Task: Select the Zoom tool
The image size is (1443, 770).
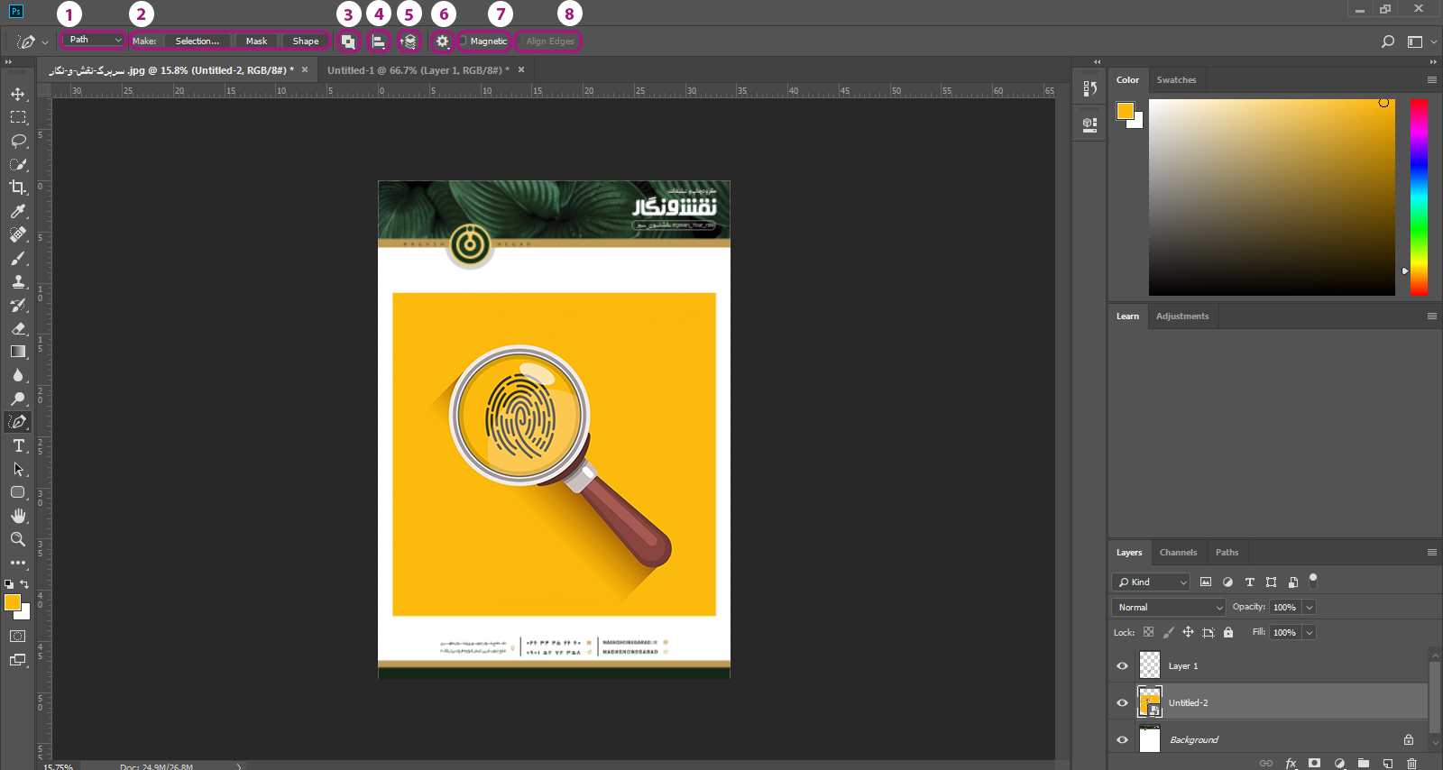Action: [18, 539]
